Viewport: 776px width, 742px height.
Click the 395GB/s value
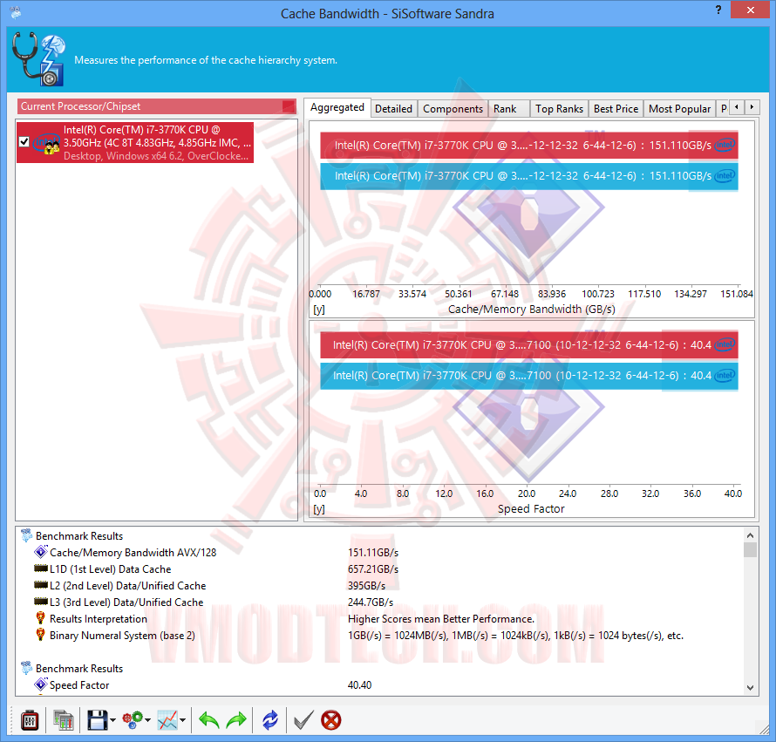pos(367,586)
